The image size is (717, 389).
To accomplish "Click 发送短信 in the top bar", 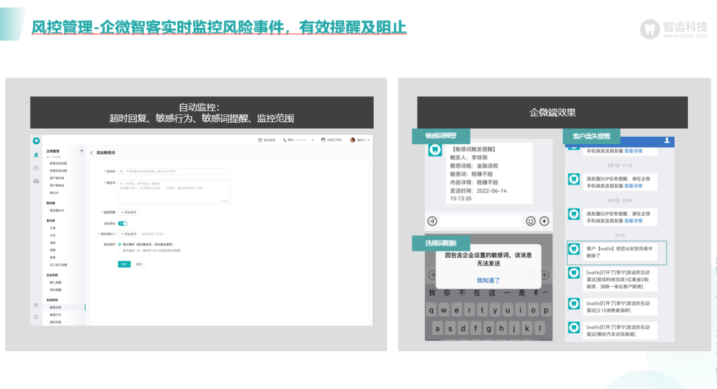I will pos(270,140).
